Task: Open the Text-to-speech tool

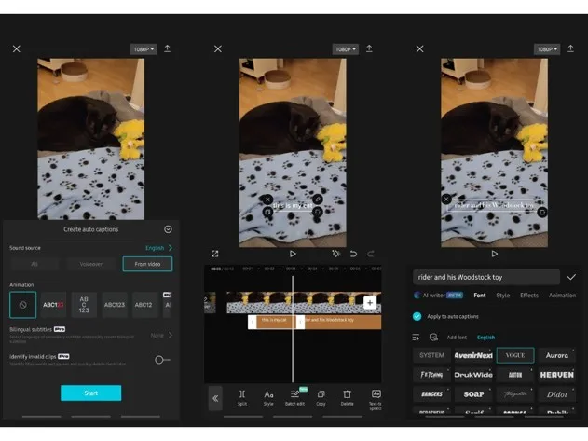Action: (376, 399)
